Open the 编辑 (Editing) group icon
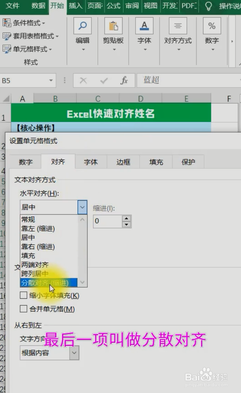241x393 pixels. [82, 26]
